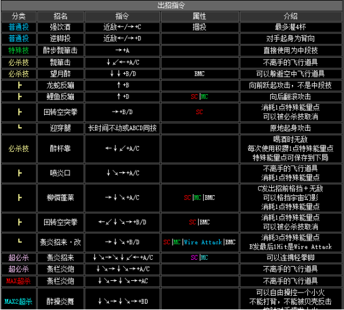This screenshot has height=310, width=344.
Task: Select the '分类' column header
Action: click(x=19, y=16)
